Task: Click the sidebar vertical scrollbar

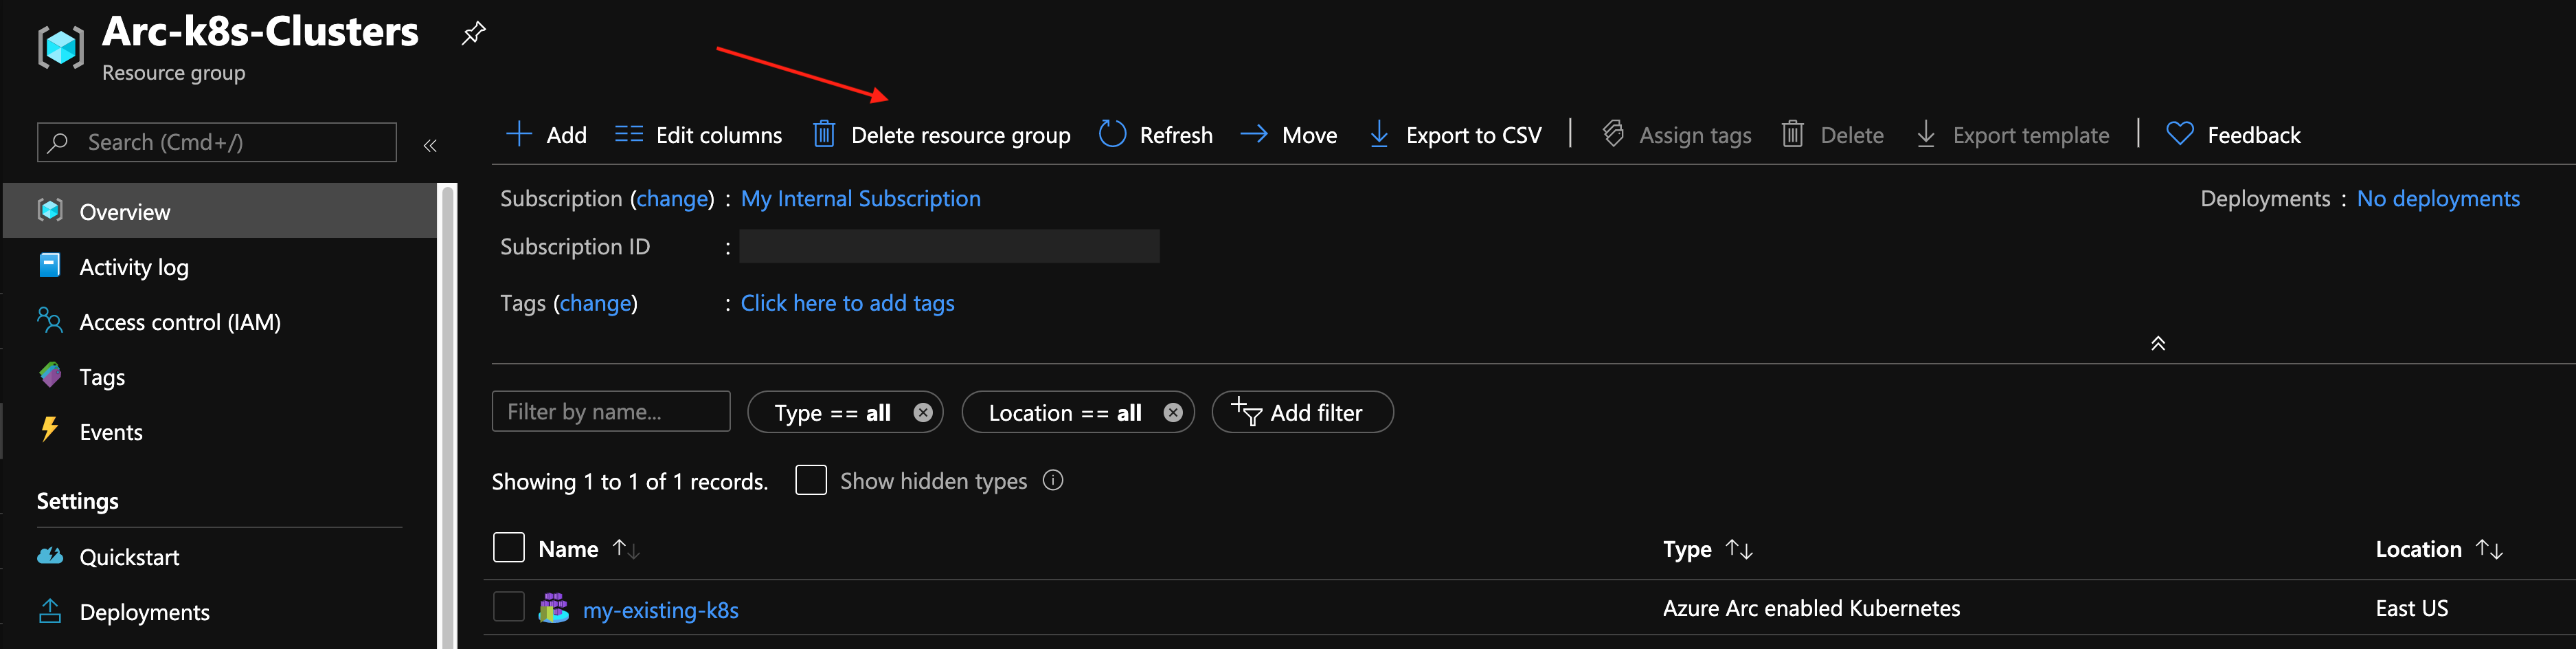Action: pos(448,416)
